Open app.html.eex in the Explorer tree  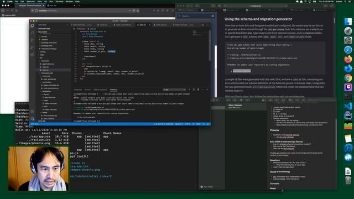click(50, 97)
